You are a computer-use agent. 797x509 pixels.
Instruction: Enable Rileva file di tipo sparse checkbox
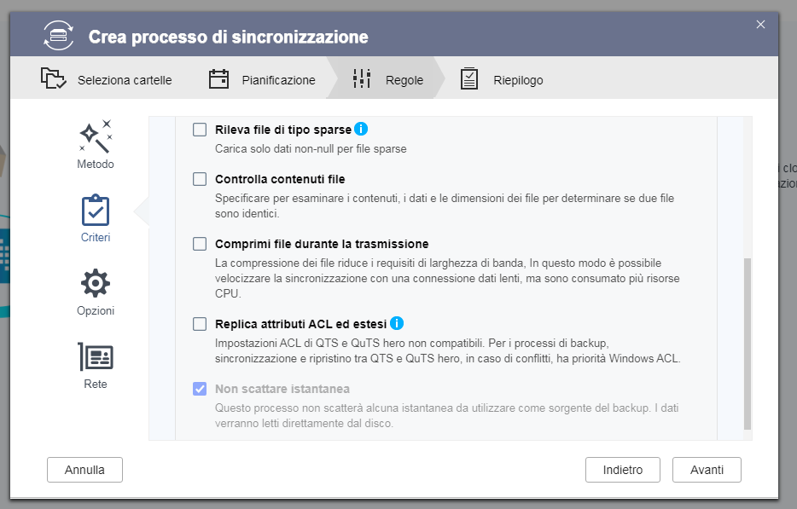click(200, 130)
